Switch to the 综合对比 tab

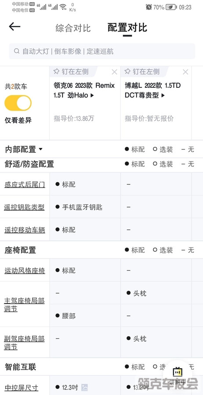(x=73, y=28)
